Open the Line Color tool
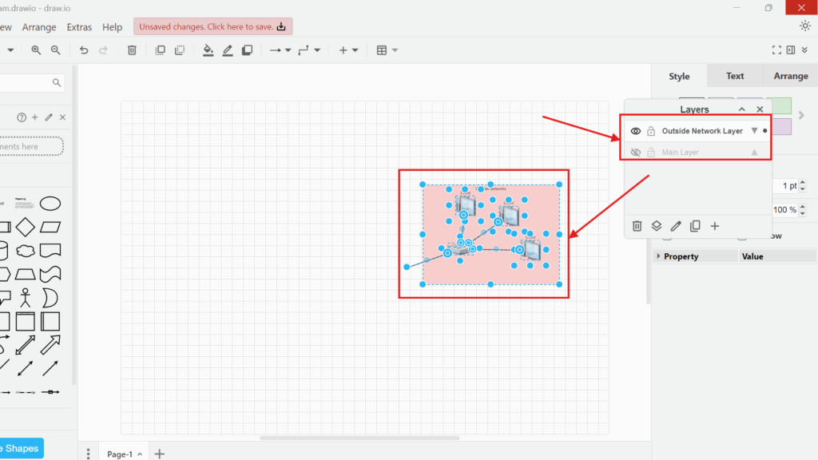The width and height of the screenshot is (818, 460). [228, 50]
